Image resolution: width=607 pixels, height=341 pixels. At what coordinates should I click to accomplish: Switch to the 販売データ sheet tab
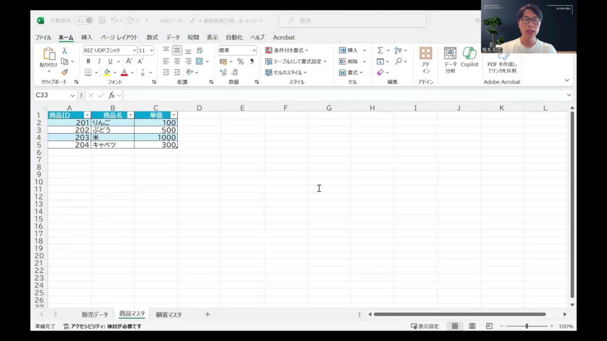(x=95, y=314)
